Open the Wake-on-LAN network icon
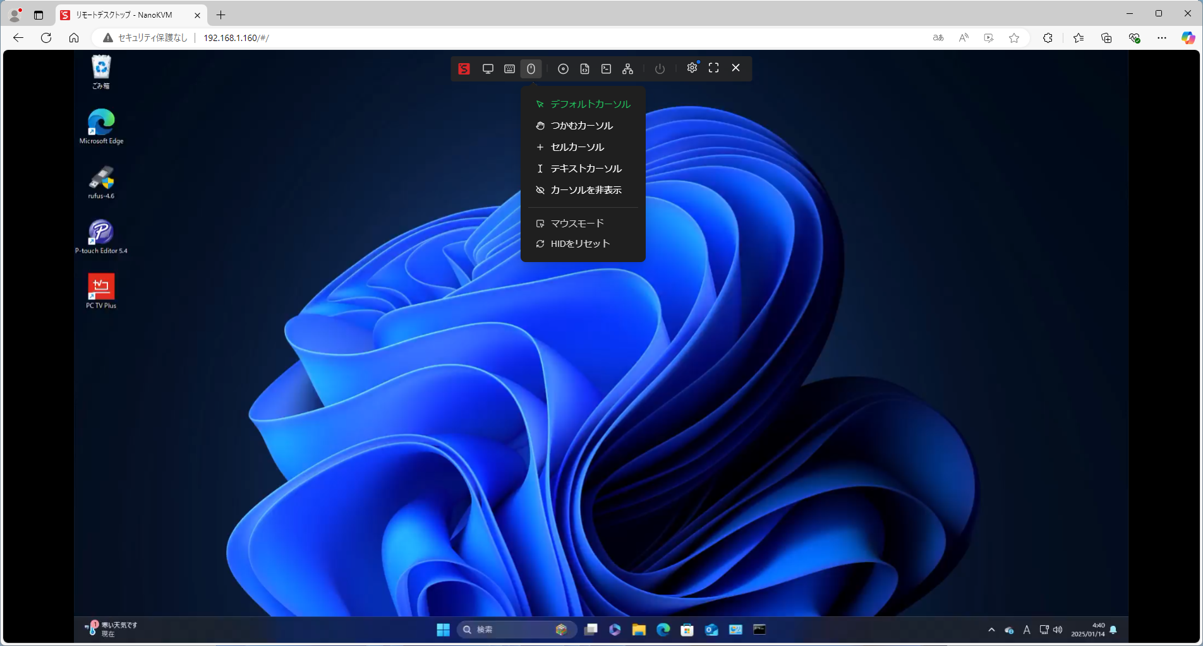This screenshot has height=646, width=1203. point(627,69)
